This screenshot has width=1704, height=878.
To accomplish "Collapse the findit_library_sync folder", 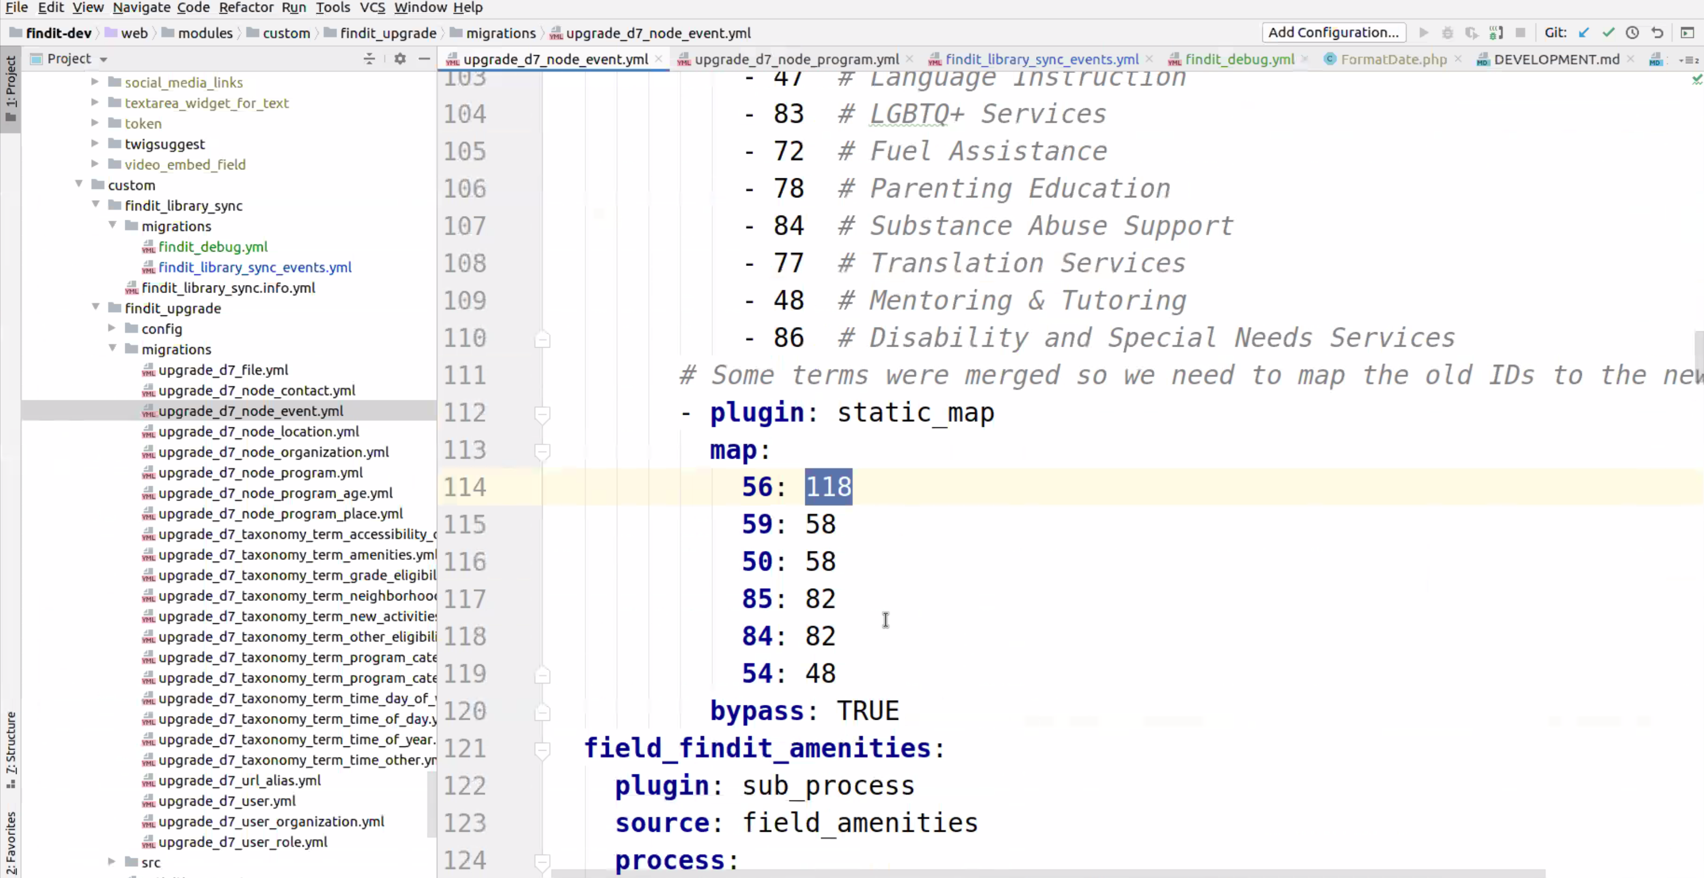I will pos(96,205).
